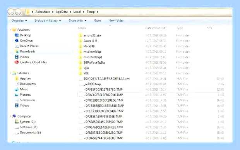This screenshot has height=150, width=240.
Task: Select the SGPicFaceTpBq folder icon
Action: pyautogui.click(x=81, y=62)
